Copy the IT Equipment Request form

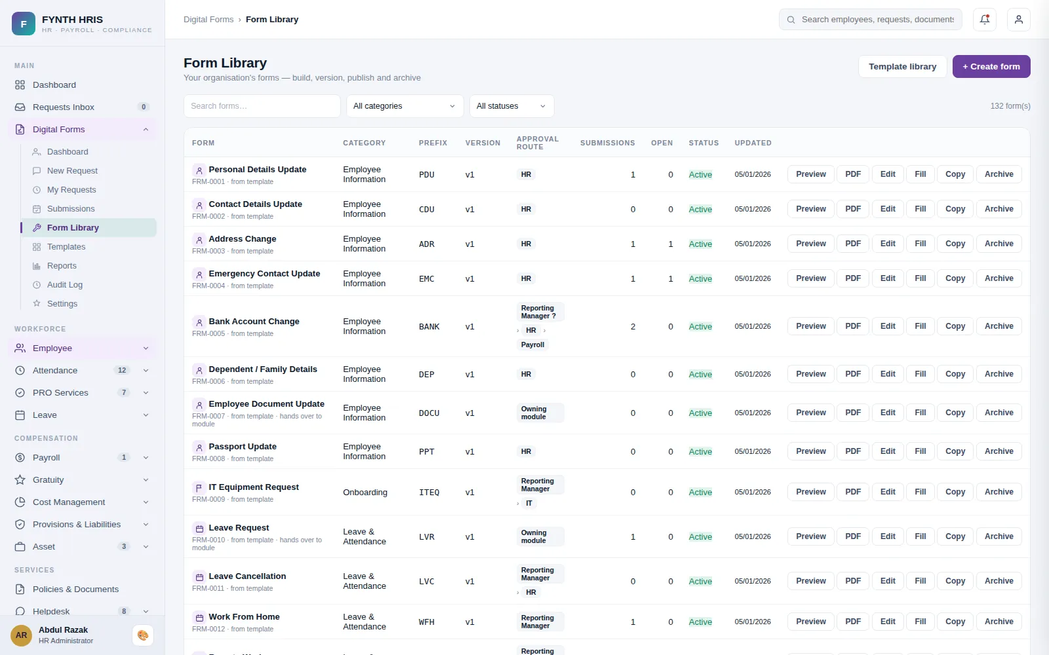pyautogui.click(x=955, y=492)
